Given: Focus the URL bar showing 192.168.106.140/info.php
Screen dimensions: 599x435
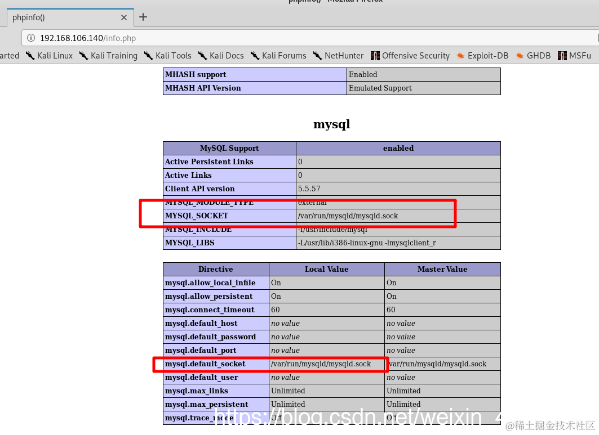Looking at the screenshot, I should (x=309, y=38).
